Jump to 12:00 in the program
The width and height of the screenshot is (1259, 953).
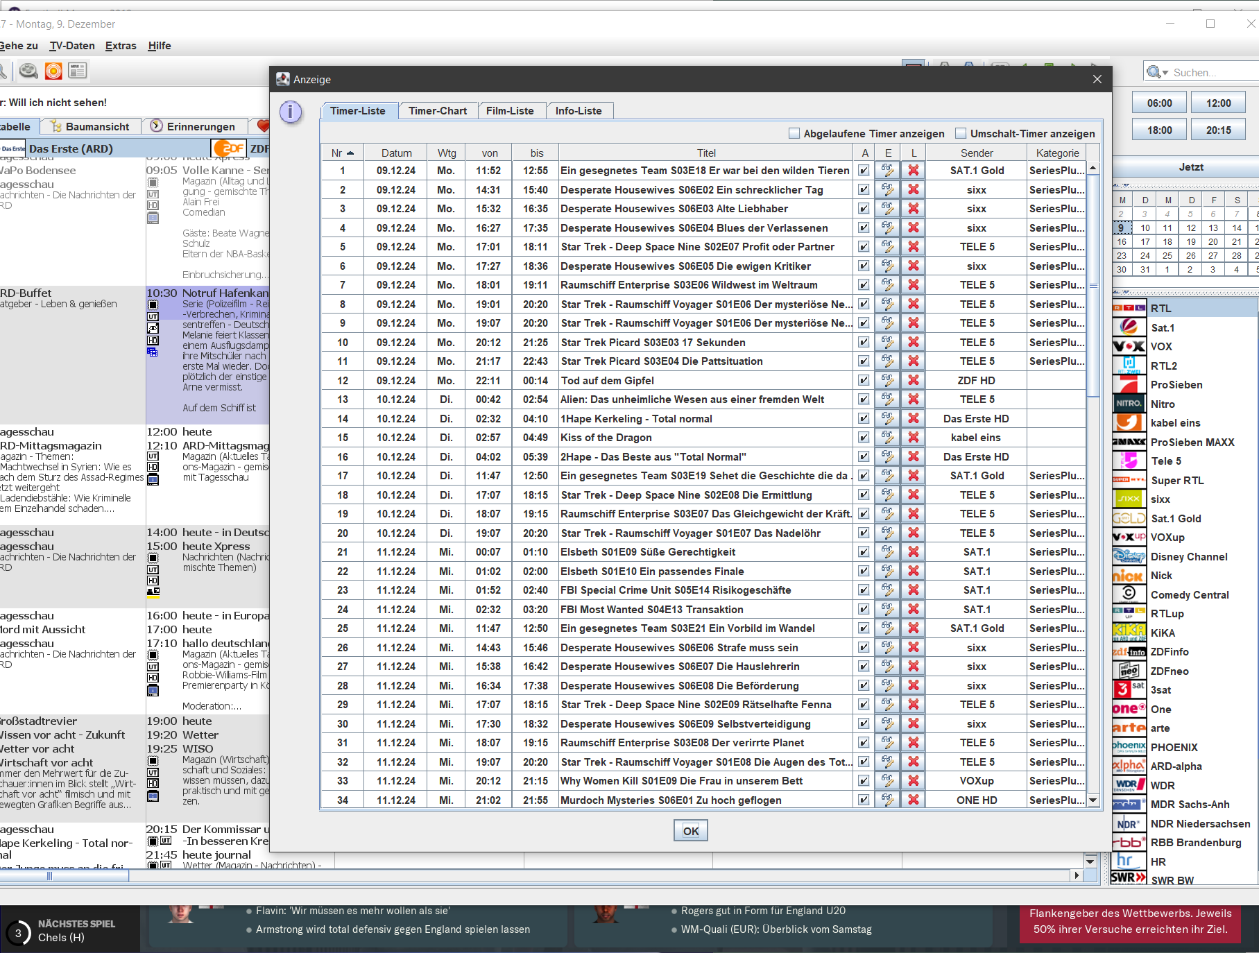pos(1219,103)
